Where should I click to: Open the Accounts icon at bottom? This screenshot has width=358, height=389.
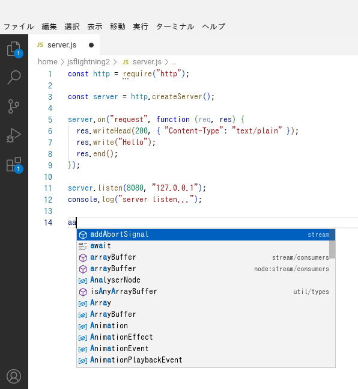14,376
